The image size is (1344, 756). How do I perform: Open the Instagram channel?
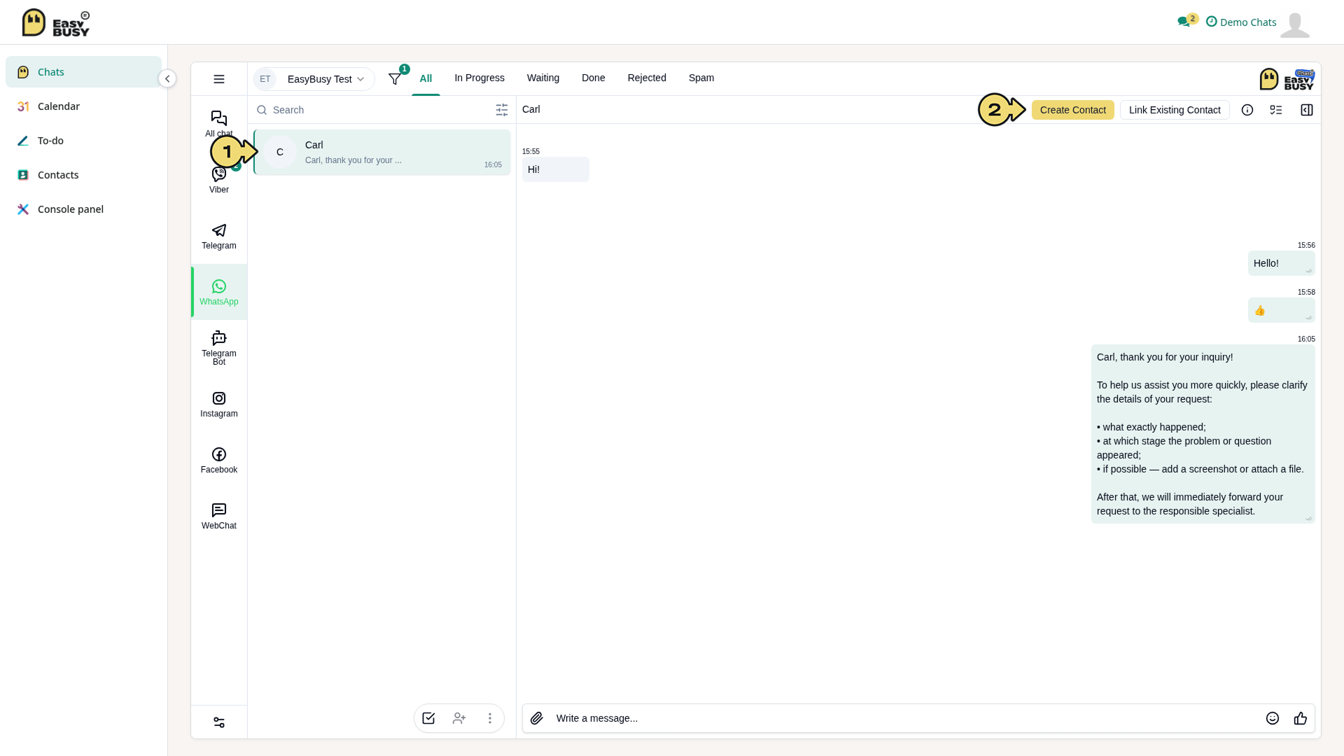[x=218, y=404]
